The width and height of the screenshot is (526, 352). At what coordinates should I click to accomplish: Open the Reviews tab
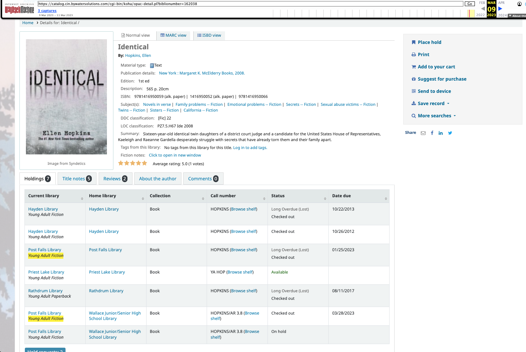(115, 179)
